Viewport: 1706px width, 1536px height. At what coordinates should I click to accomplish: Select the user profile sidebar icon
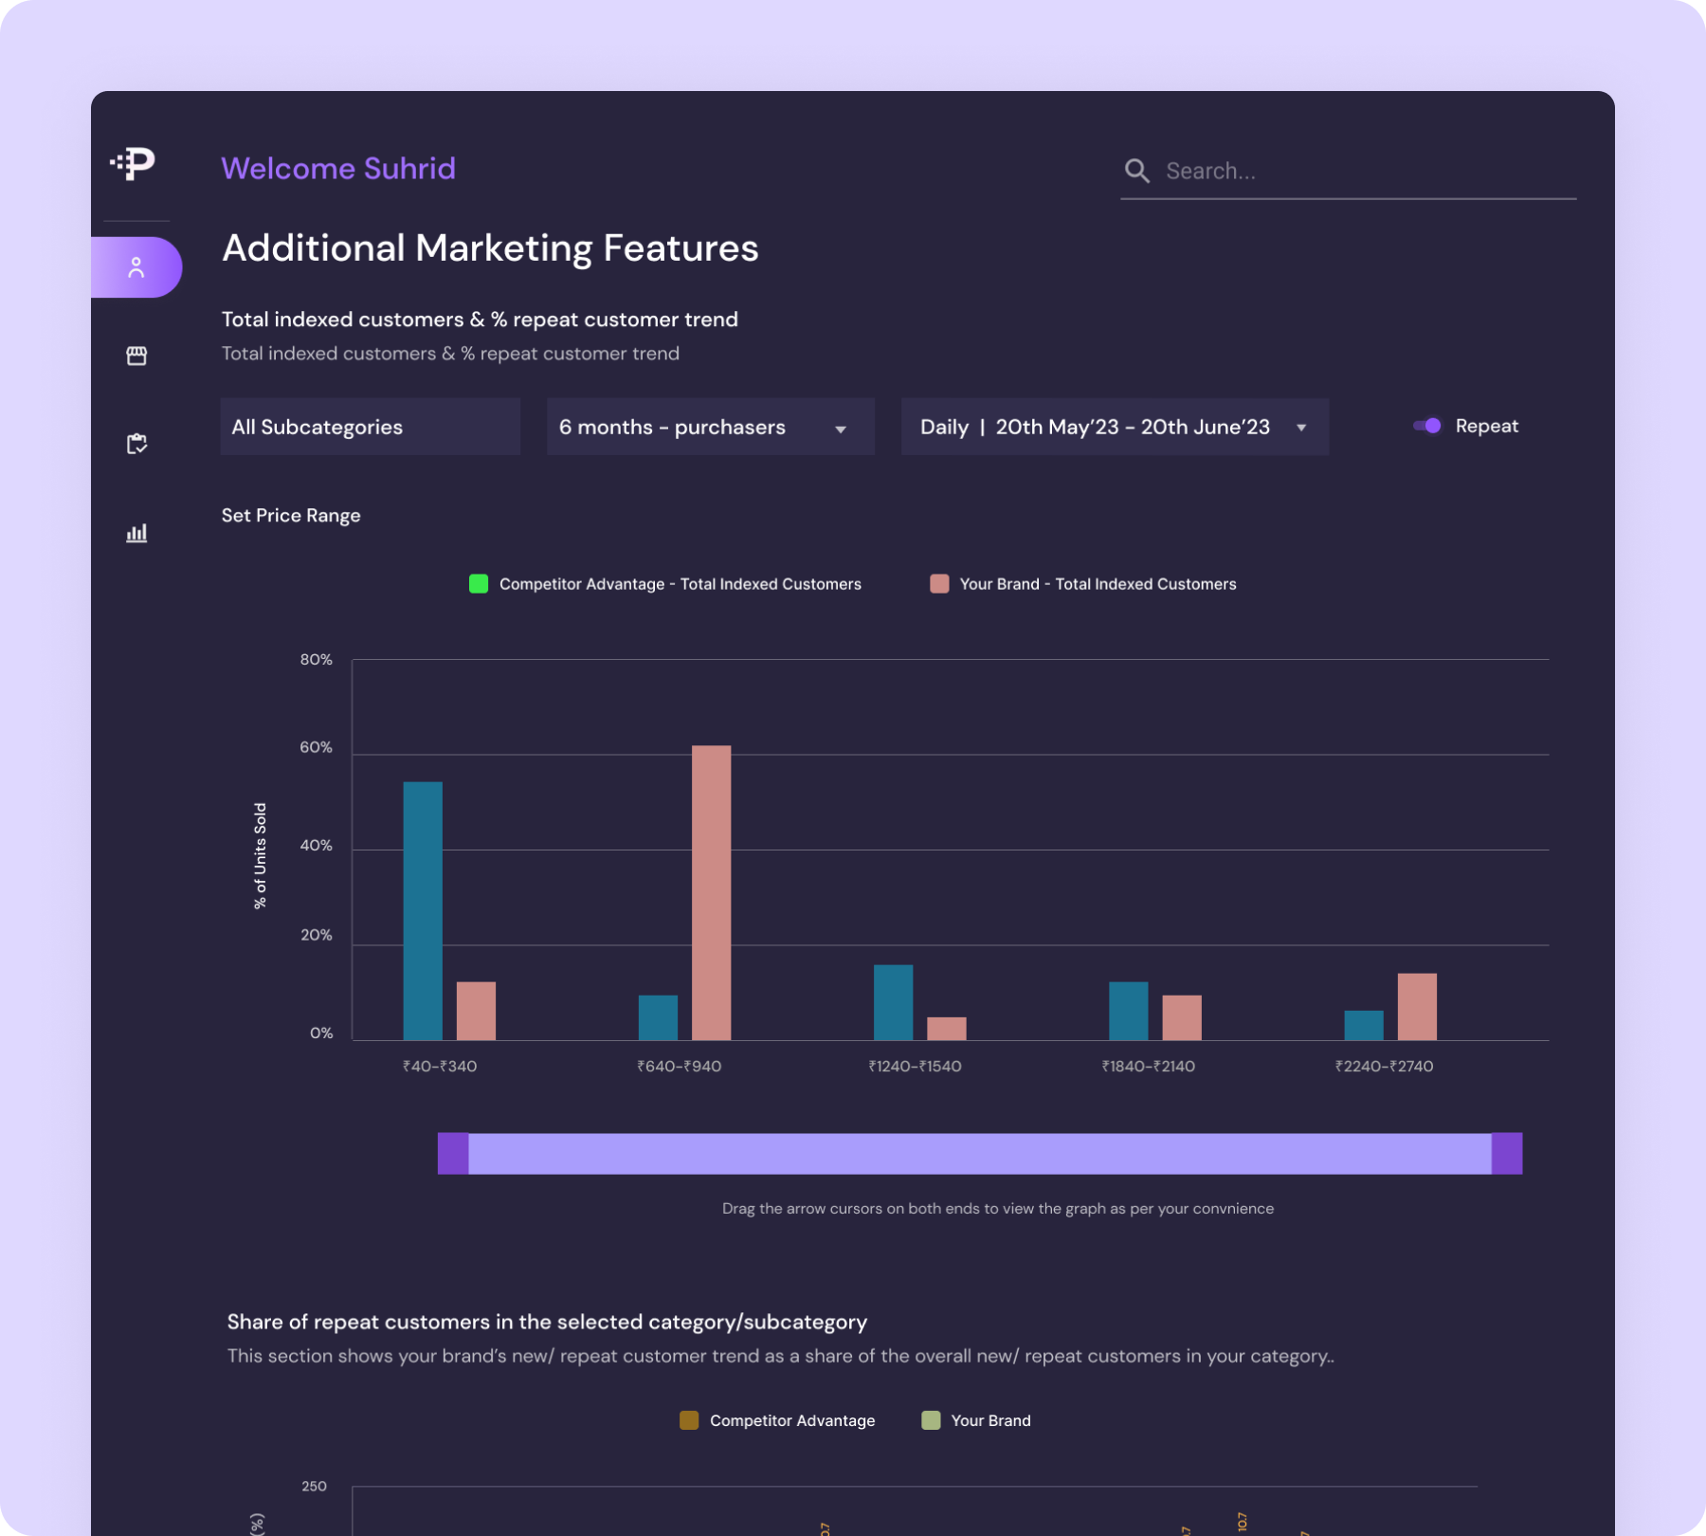tap(136, 266)
